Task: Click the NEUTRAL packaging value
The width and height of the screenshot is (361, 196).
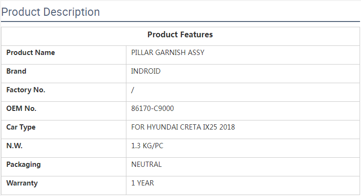Action: click(147, 164)
